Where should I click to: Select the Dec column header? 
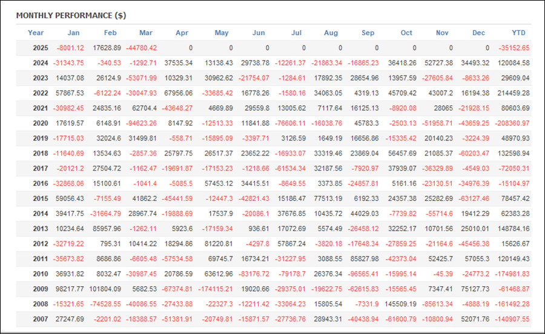[x=478, y=33]
